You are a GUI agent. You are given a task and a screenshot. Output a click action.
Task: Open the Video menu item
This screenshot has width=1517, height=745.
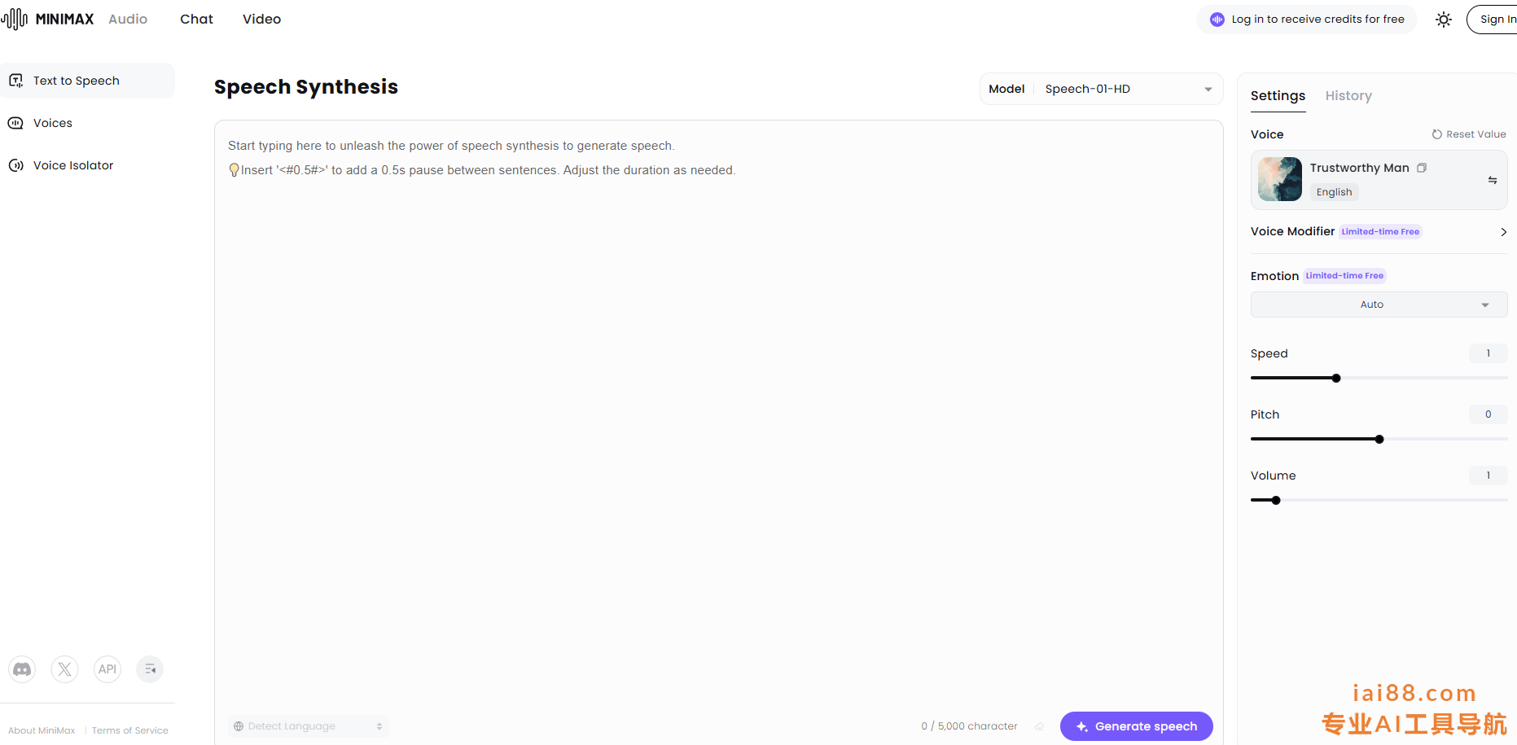[261, 19]
